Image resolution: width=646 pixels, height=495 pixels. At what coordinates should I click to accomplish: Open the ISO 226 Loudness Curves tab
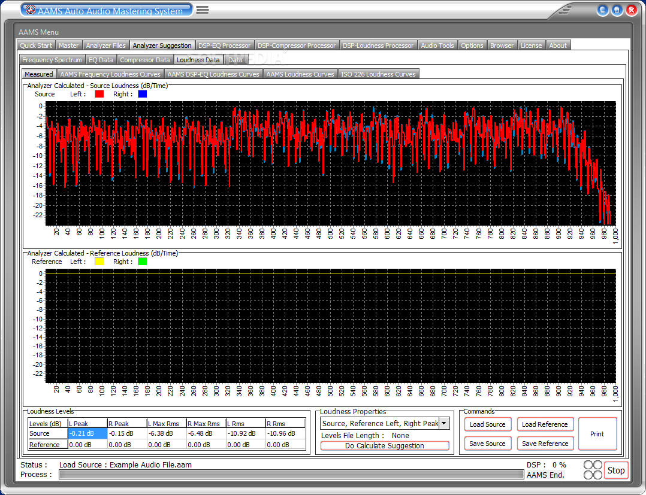click(378, 74)
